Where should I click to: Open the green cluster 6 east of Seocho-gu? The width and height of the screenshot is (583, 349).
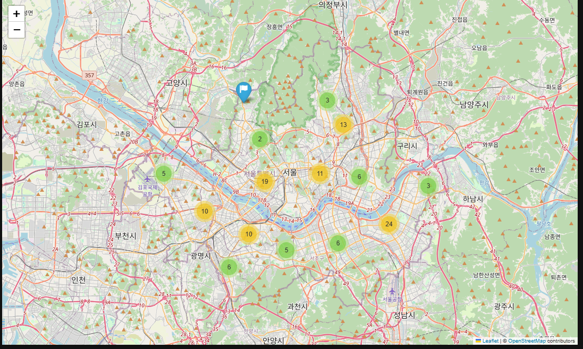[337, 243]
